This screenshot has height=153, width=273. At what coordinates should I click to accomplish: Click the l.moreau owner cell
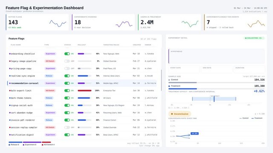(x=149, y=105)
